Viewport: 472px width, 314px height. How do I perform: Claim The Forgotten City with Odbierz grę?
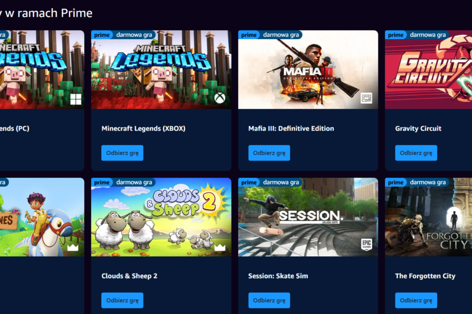point(416,301)
